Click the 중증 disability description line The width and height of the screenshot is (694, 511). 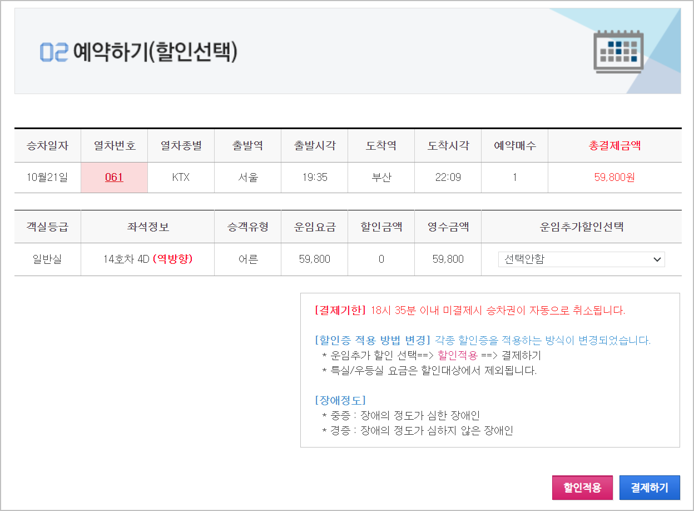pyautogui.click(x=400, y=416)
